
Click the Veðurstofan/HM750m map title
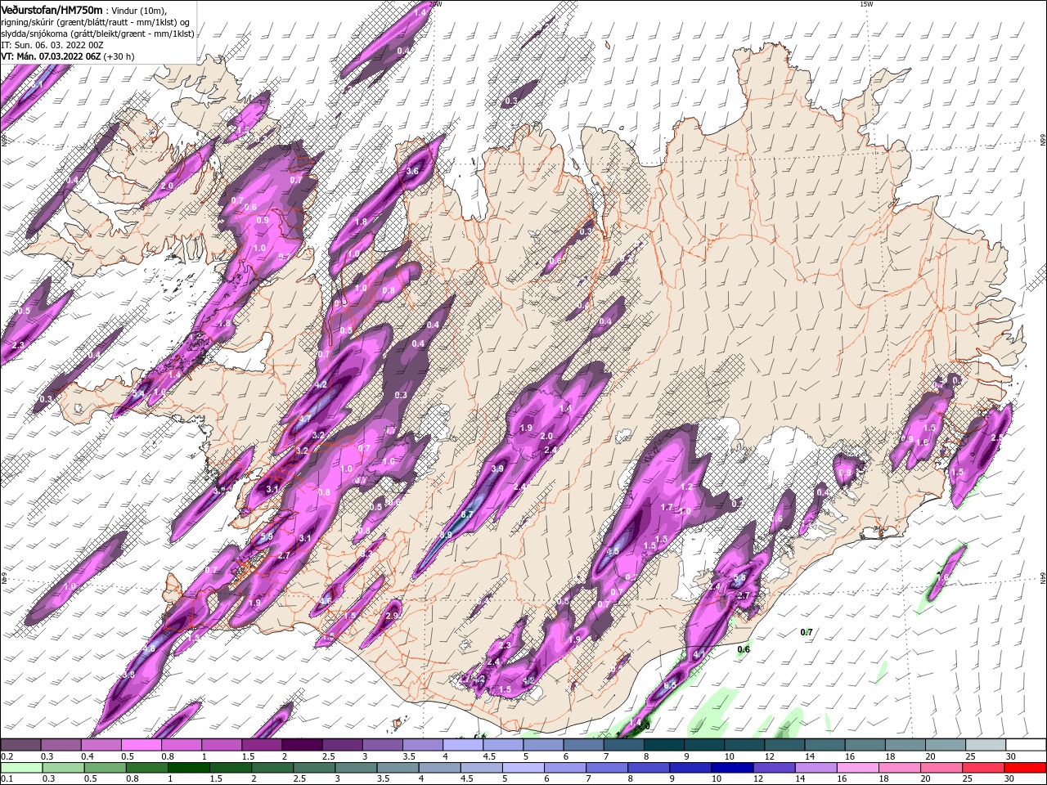pyautogui.click(x=52, y=9)
